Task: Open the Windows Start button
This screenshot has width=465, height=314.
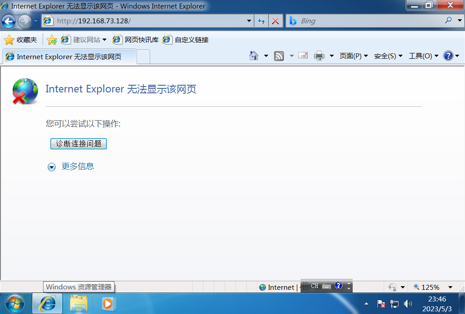Action: (x=14, y=304)
